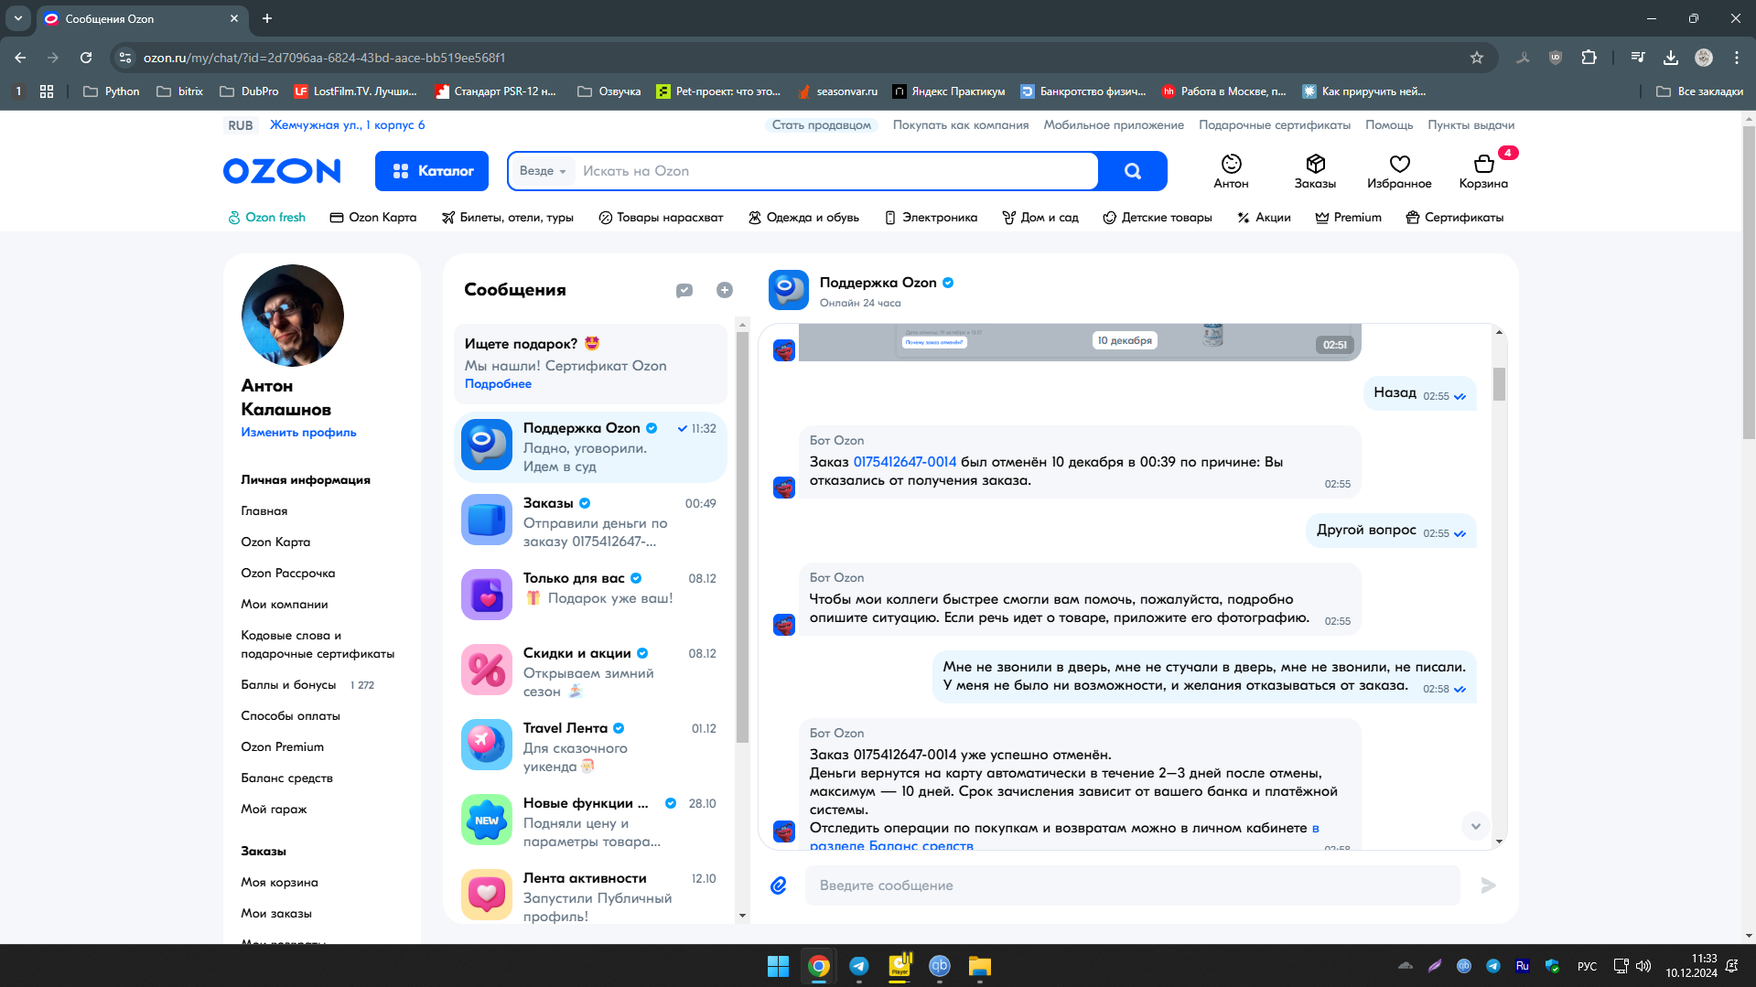Click the messages list scrollbar
1756x987 pixels.
click(x=742, y=537)
